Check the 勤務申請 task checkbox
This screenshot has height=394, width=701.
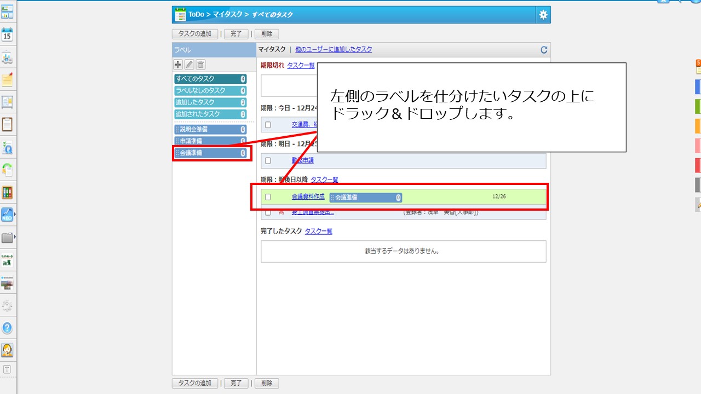click(268, 161)
